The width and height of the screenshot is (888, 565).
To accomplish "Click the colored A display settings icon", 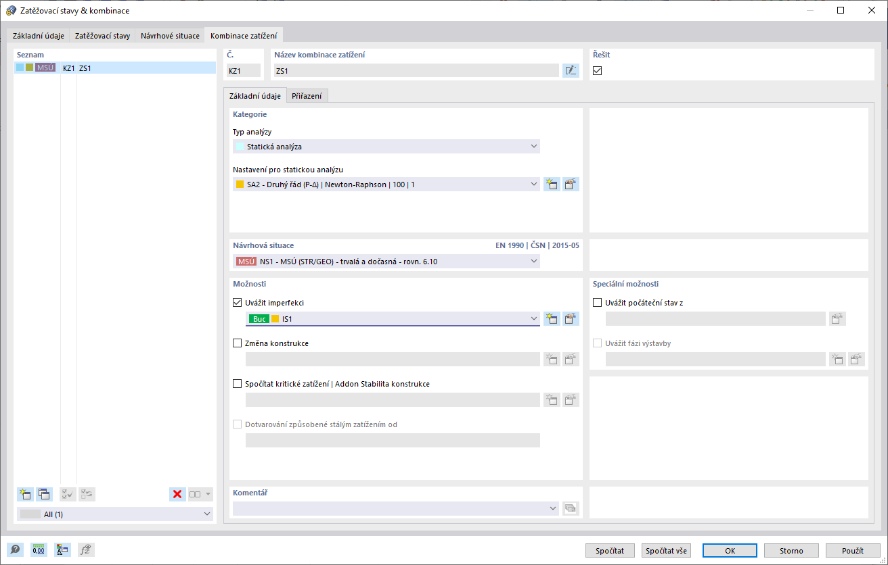I will 62,550.
